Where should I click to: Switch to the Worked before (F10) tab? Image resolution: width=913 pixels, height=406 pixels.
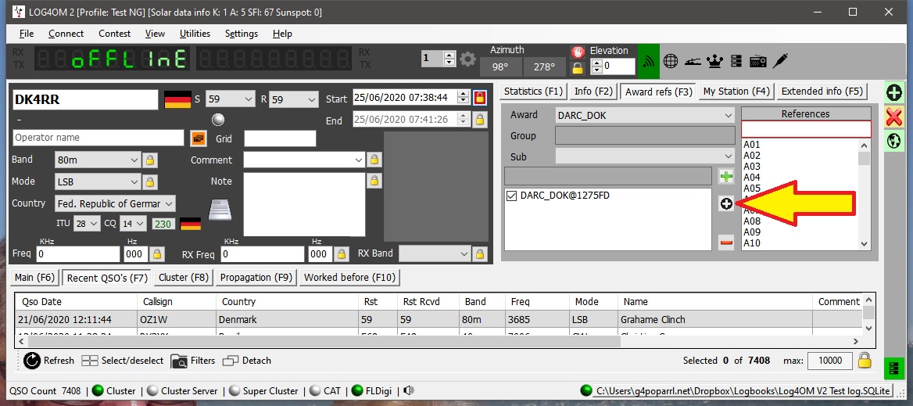(349, 277)
